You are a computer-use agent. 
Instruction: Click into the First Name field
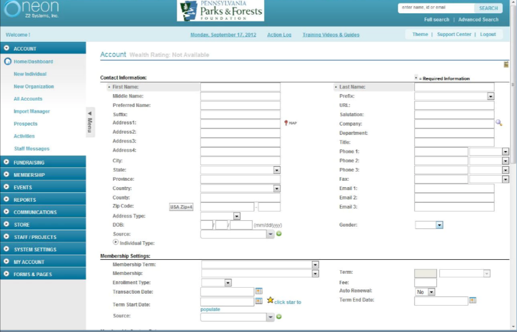click(240, 87)
